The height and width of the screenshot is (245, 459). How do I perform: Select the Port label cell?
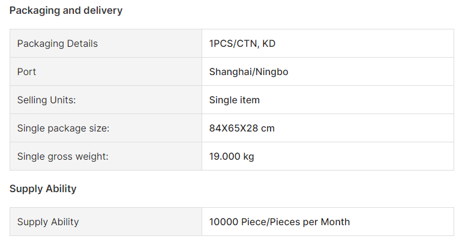point(106,71)
